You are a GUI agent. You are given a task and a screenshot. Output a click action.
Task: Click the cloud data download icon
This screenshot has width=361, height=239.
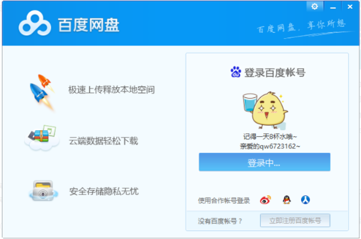click(x=42, y=139)
